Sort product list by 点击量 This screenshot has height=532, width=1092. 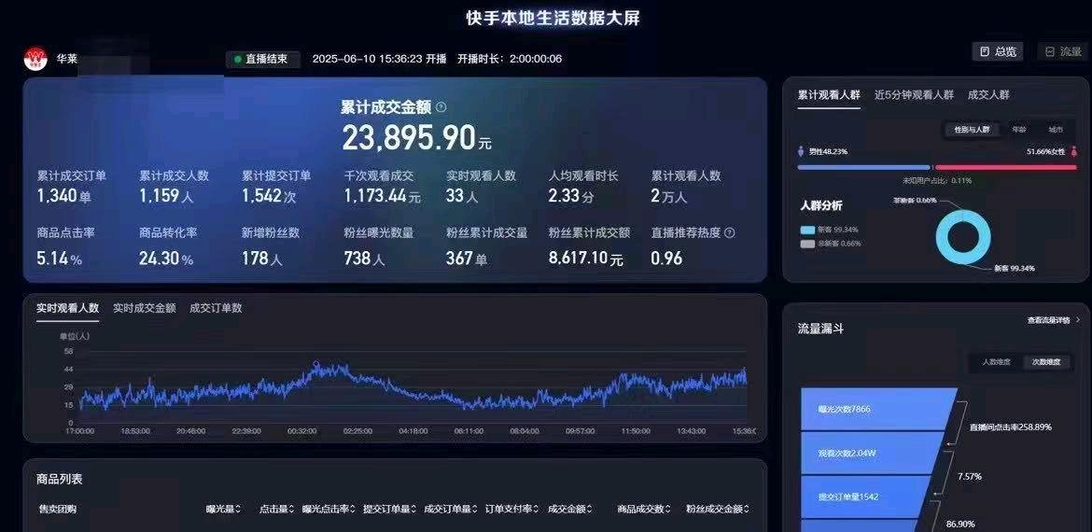click(x=277, y=509)
